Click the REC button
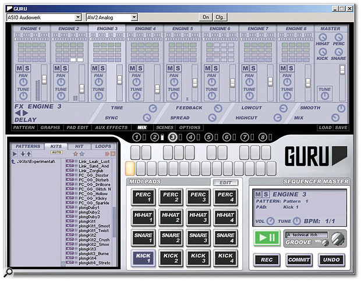This screenshot has height=281, width=361. pos(267,260)
